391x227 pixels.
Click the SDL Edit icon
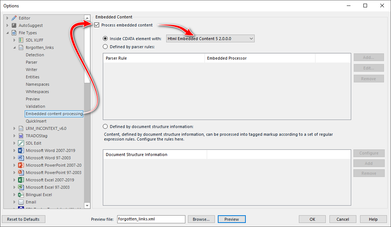coord(21,143)
